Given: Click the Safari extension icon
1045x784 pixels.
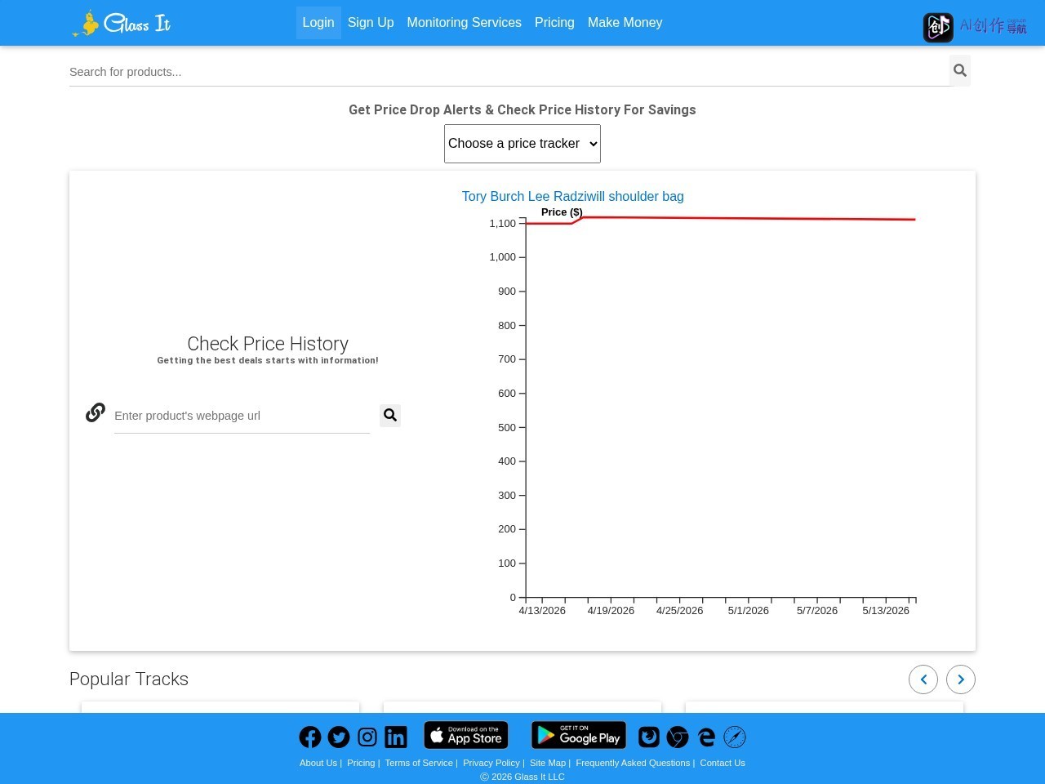Looking at the screenshot, I should 735,737.
